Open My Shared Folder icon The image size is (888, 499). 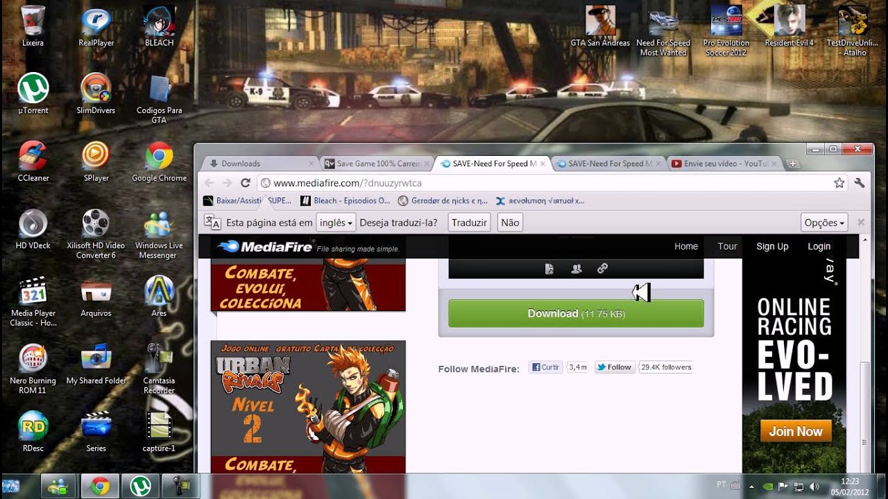click(96, 363)
